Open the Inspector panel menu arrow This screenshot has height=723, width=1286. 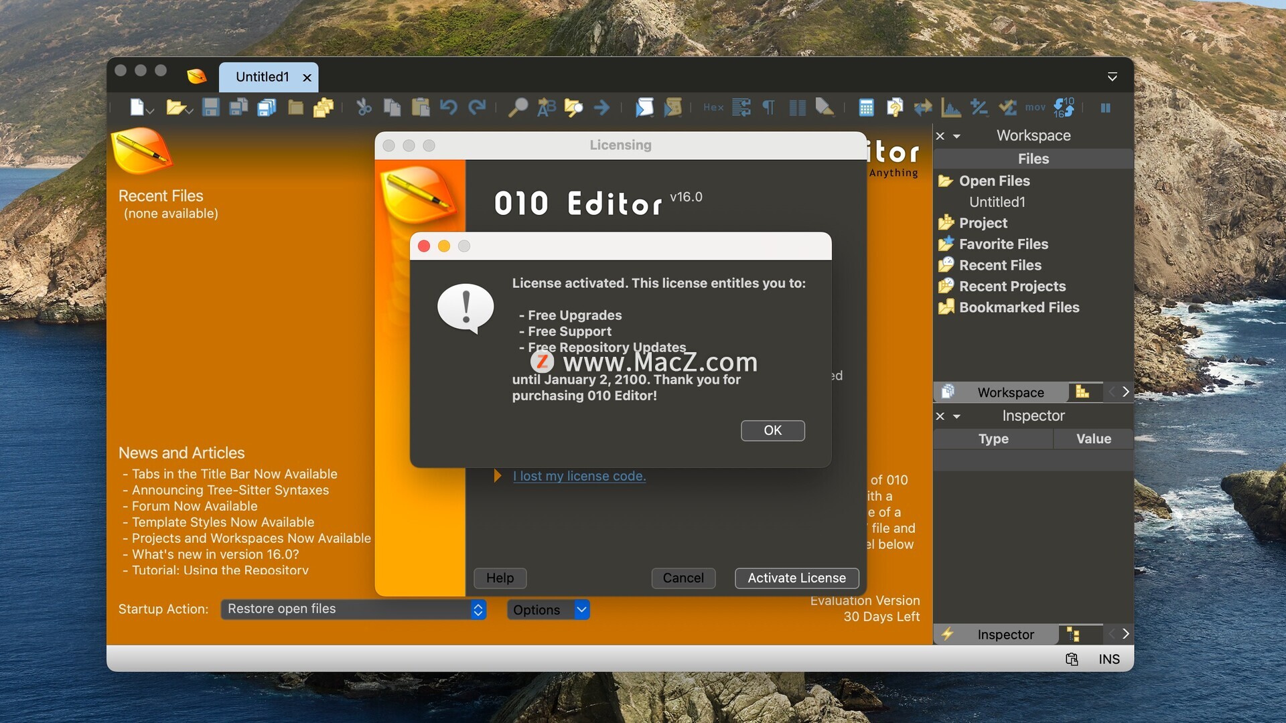click(956, 416)
